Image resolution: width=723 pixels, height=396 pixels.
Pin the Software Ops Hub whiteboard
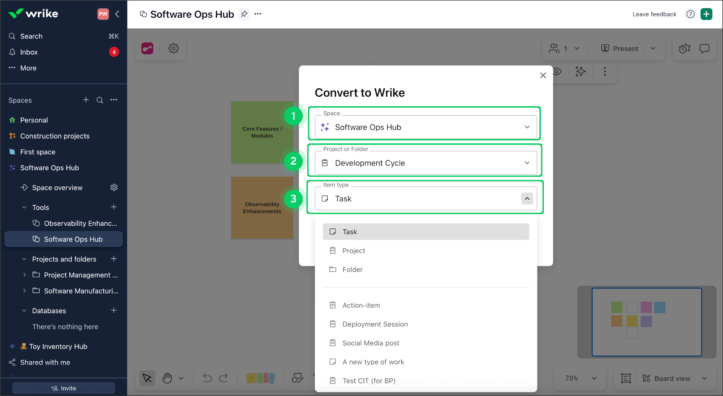coord(244,14)
